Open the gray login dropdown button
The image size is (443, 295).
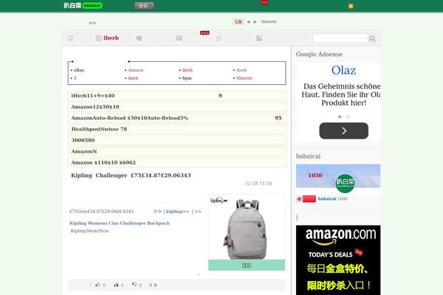[145, 6]
